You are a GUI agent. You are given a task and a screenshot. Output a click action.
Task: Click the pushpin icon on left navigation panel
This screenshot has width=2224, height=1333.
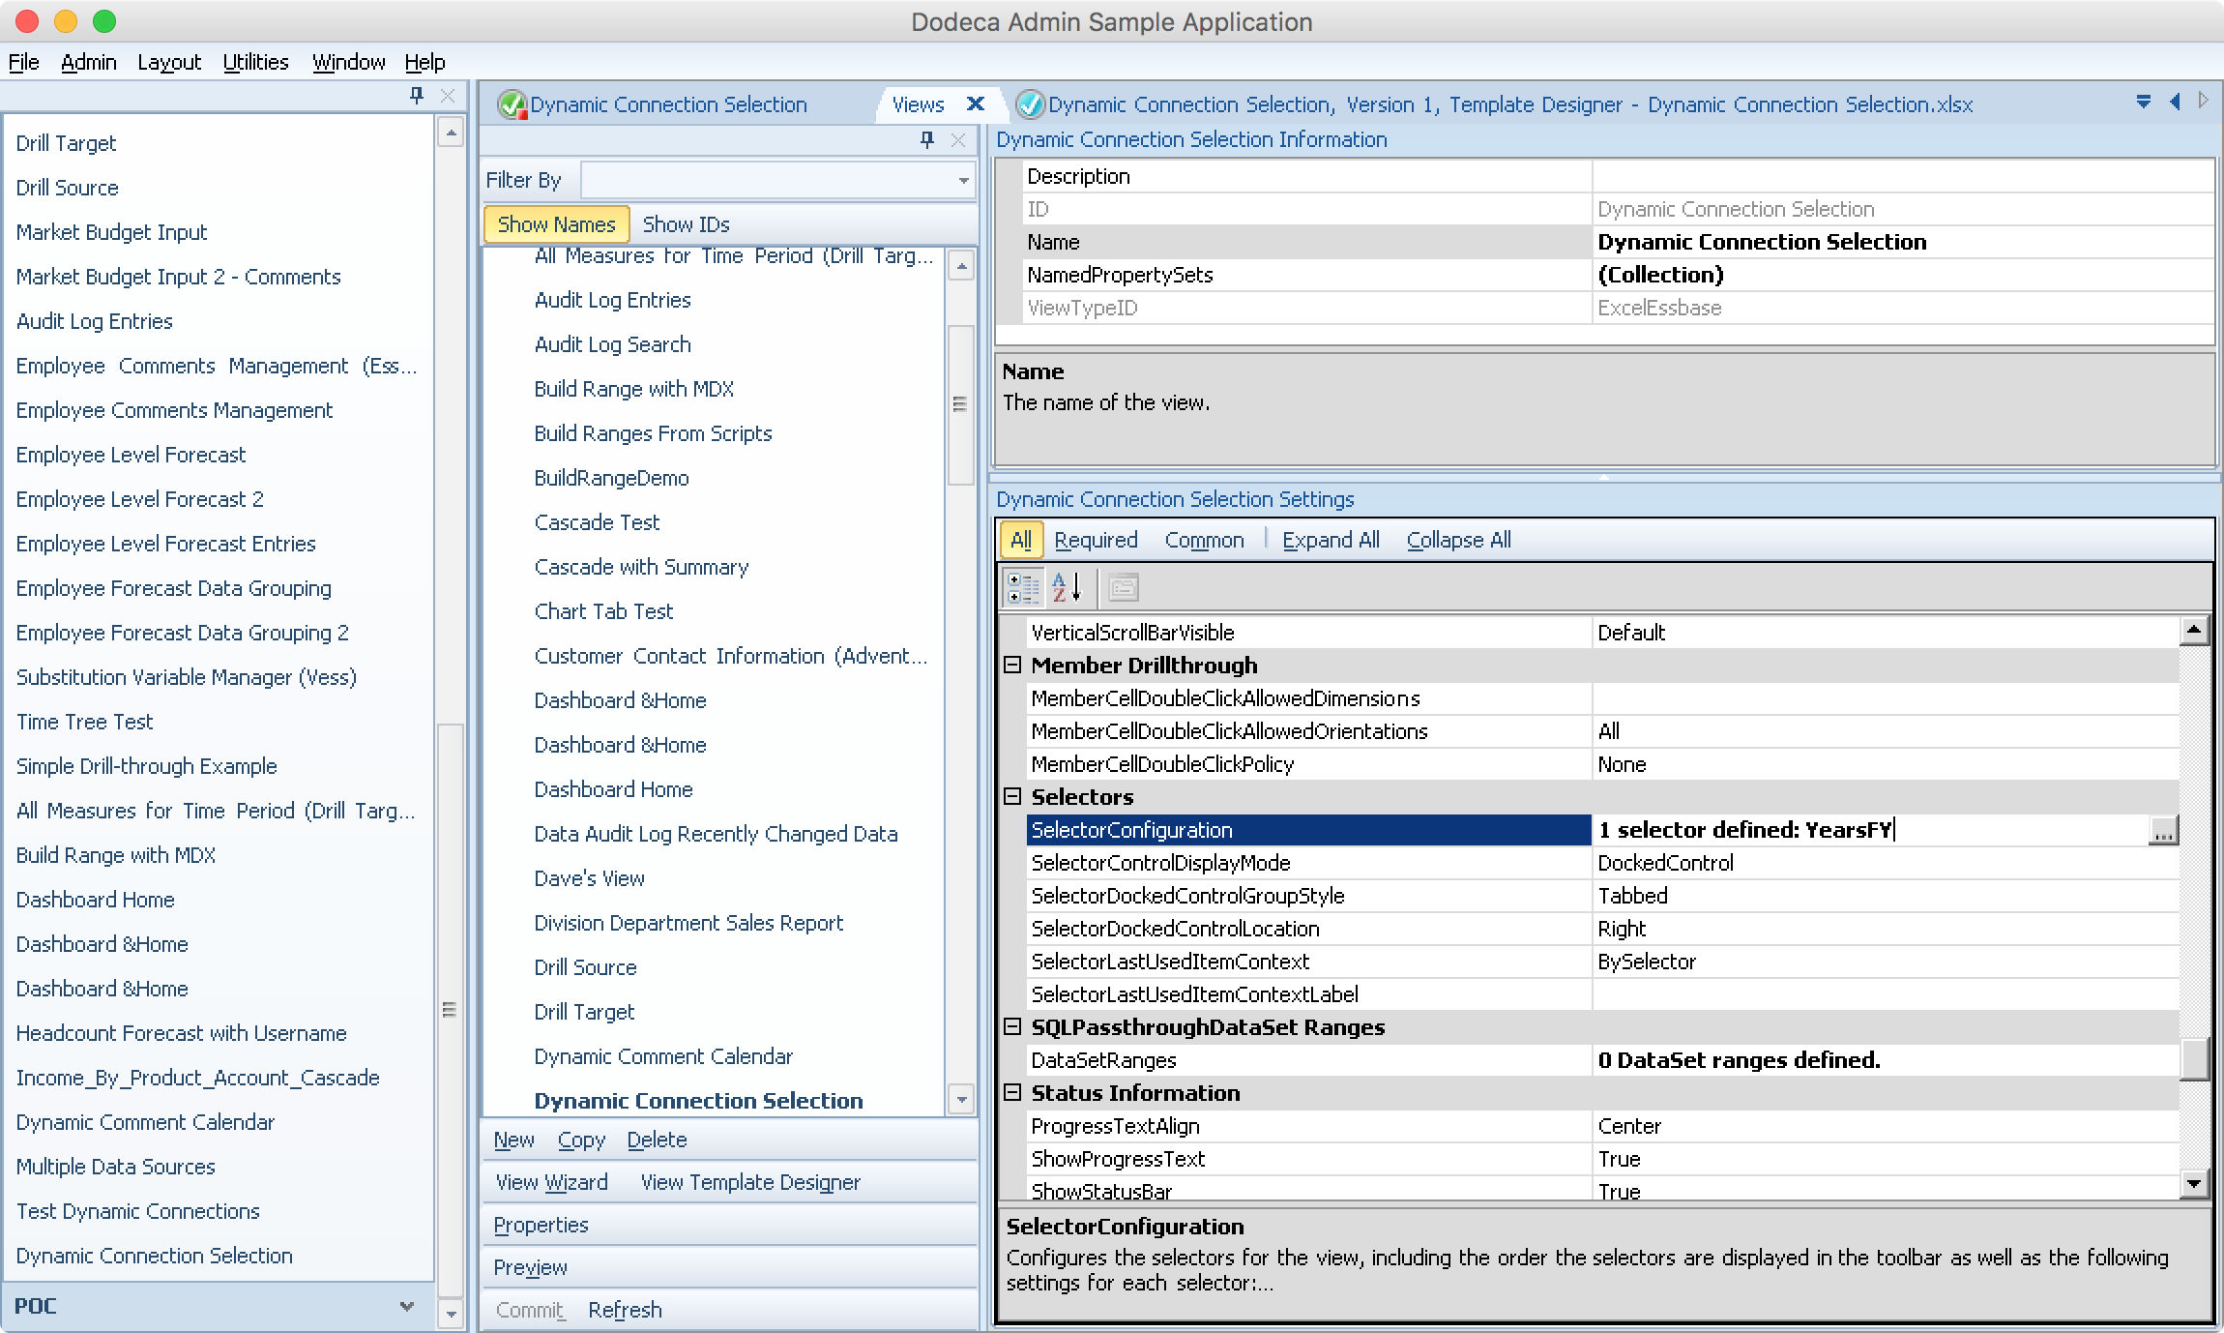pyautogui.click(x=417, y=95)
